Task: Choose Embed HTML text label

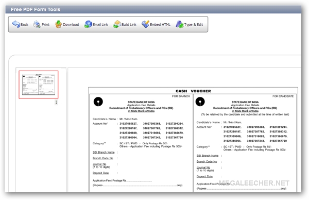Action: coord(160,25)
